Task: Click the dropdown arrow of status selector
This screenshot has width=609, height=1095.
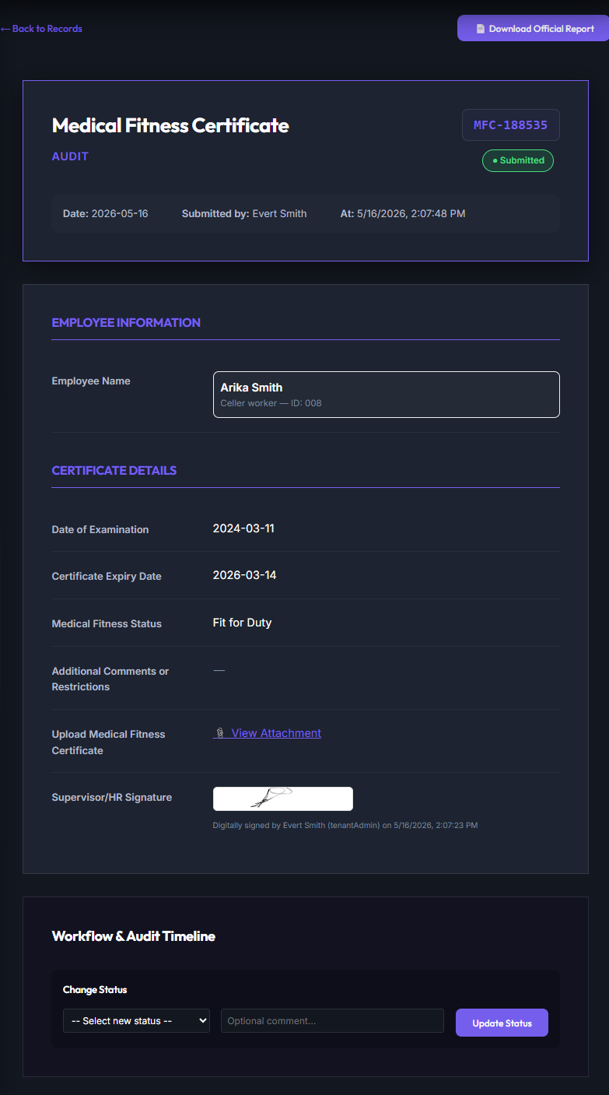Action: tap(203, 1020)
